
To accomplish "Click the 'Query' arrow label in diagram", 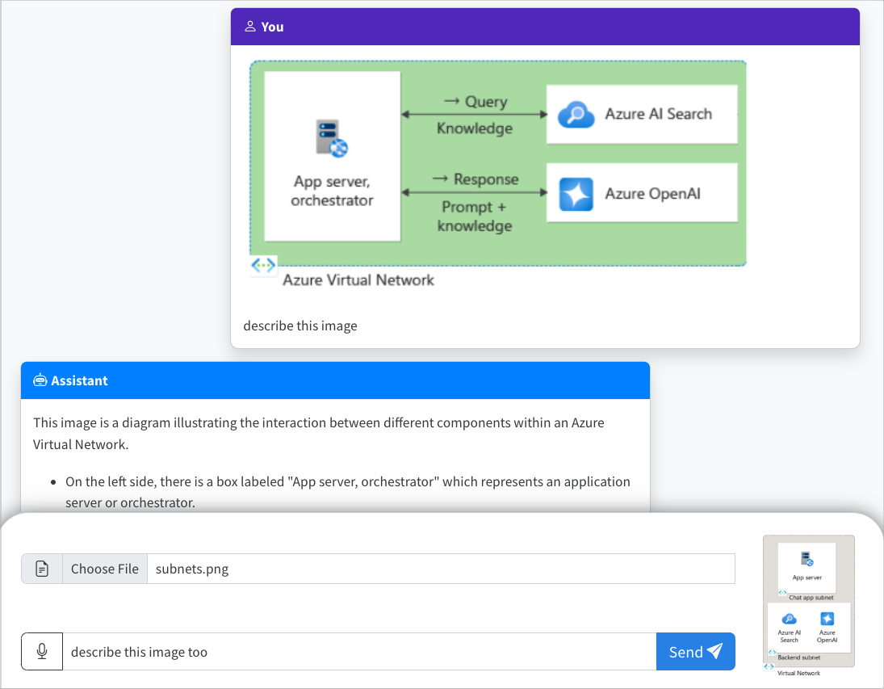I will 476,101.
